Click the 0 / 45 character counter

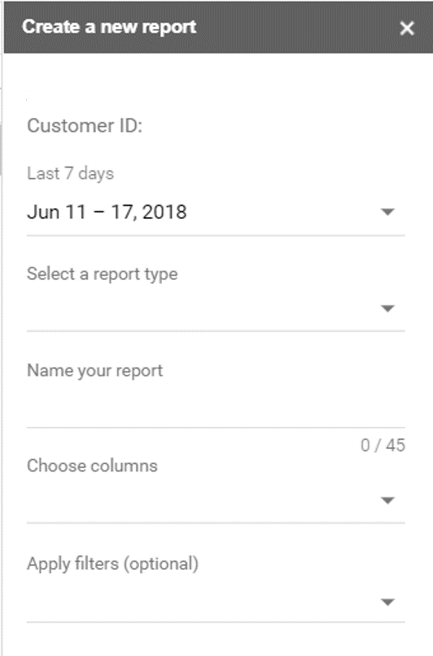(383, 445)
